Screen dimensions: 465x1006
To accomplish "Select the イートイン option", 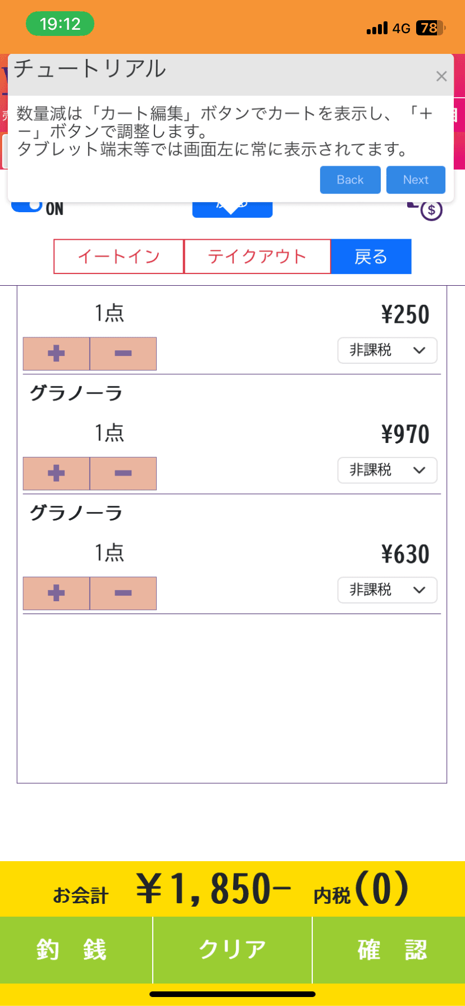I will coord(118,257).
